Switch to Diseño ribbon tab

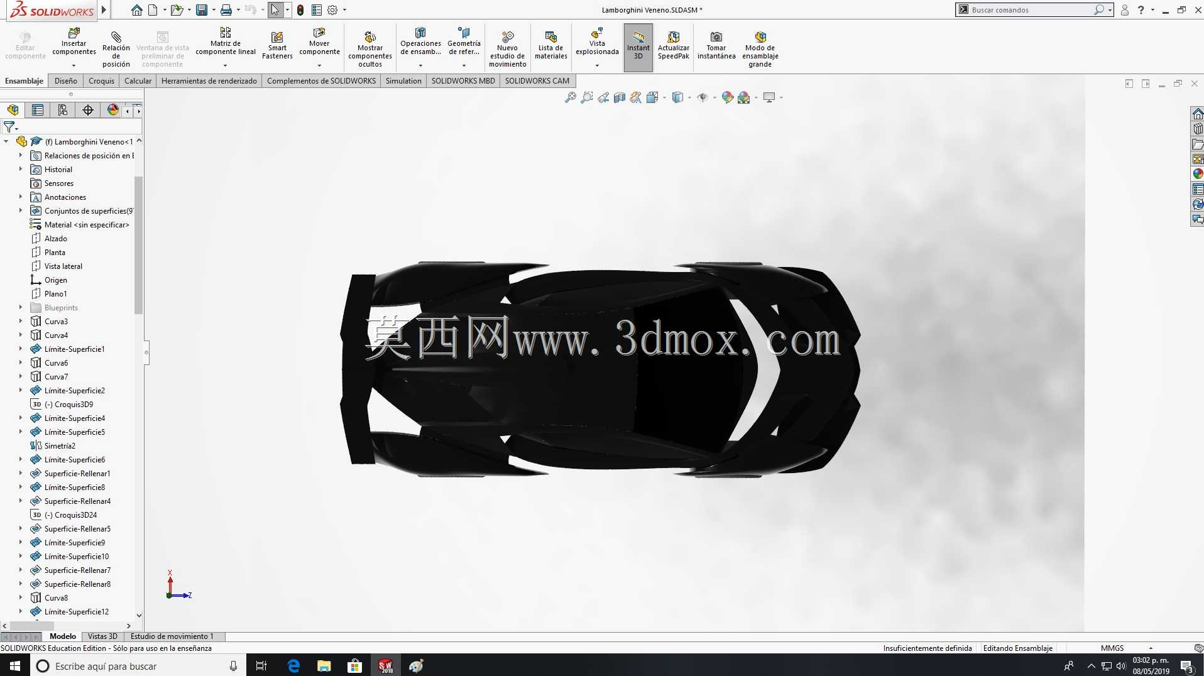pos(66,80)
